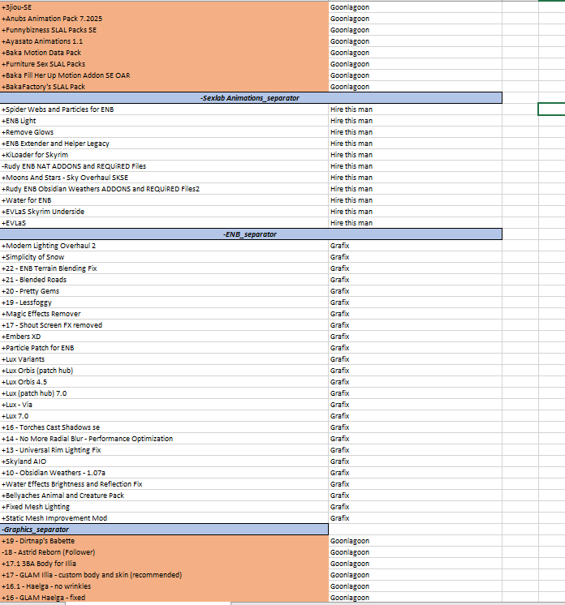Select '+Water Effects Brightness and Reflection Fix'
The height and width of the screenshot is (605, 565).
coord(164,484)
